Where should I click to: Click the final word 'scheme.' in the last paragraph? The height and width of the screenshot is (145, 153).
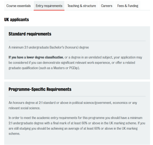14,134
